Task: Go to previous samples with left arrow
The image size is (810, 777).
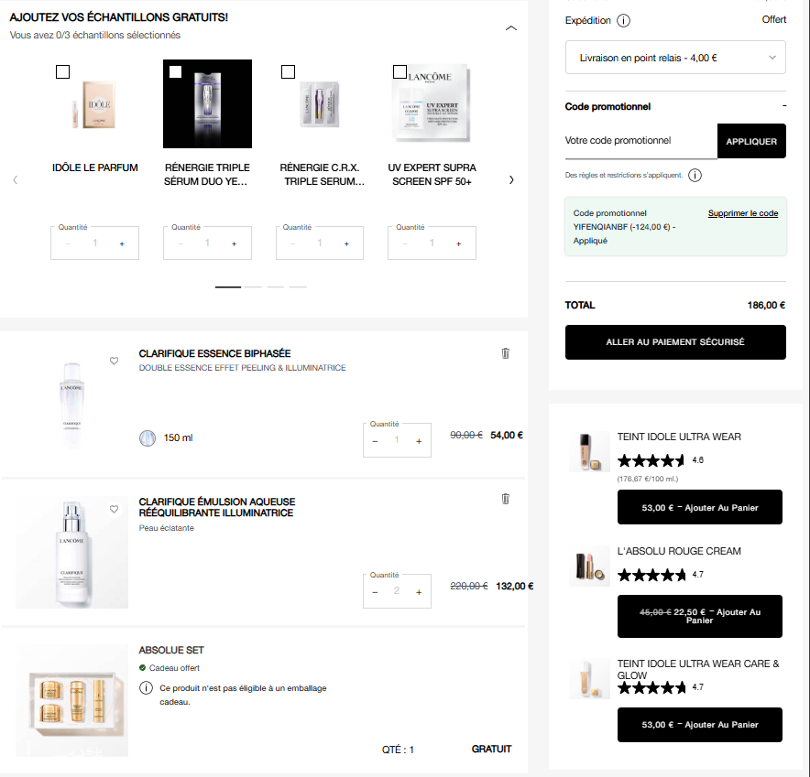Action: 16,180
